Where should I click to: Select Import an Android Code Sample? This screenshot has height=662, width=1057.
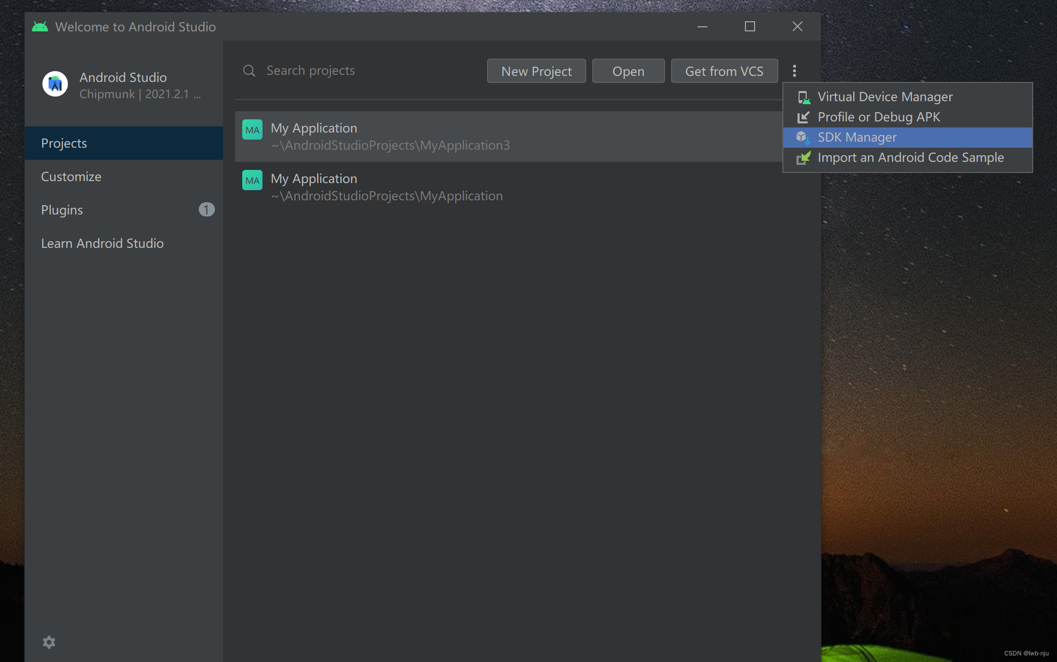tap(910, 158)
